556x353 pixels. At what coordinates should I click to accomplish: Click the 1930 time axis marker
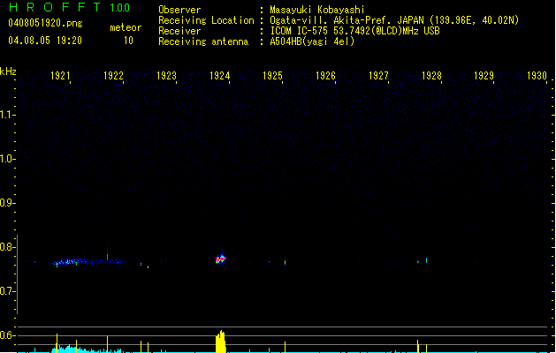tap(537, 76)
